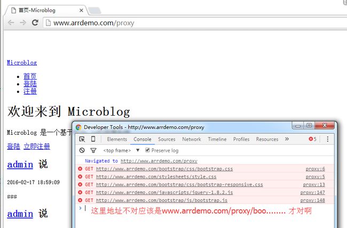Click the page icon in address bar

48,23
